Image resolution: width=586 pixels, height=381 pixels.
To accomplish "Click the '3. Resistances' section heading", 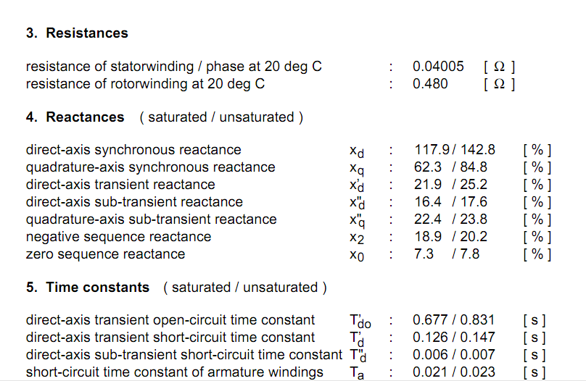I will [x=77, y=33].
